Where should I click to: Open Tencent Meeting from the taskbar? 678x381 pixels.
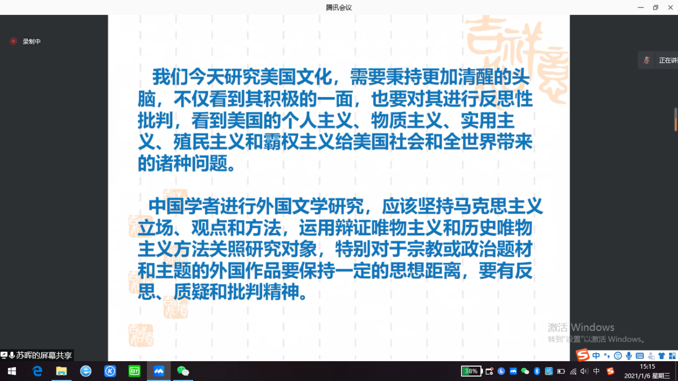pyautogui.click(x=159, y=371)
